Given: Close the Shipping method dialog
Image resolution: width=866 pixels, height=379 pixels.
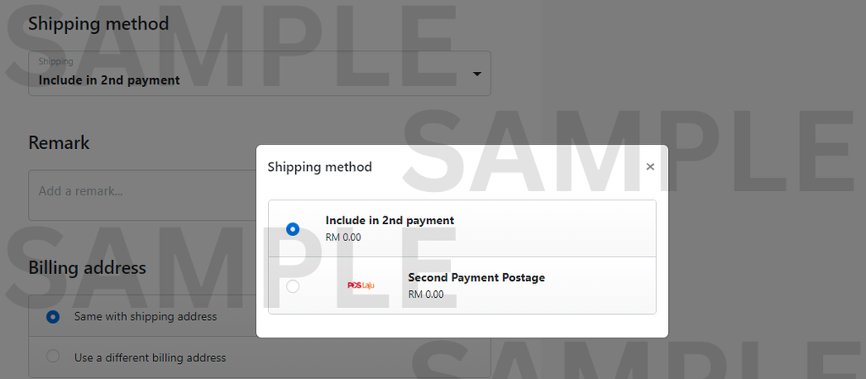Looking at the screenshot, I should click(x=649, y=167).
